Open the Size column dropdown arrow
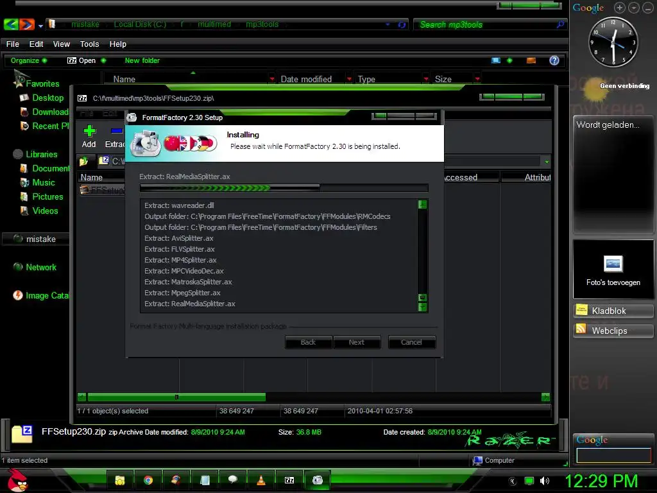 tap(477, 79)
